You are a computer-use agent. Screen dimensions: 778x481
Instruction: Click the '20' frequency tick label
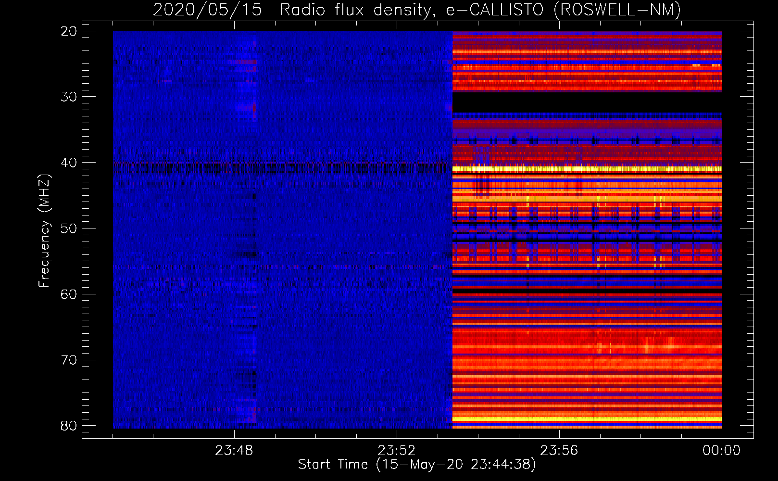pos(69,31)
